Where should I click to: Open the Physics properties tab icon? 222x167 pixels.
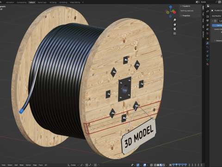point(208,51)
